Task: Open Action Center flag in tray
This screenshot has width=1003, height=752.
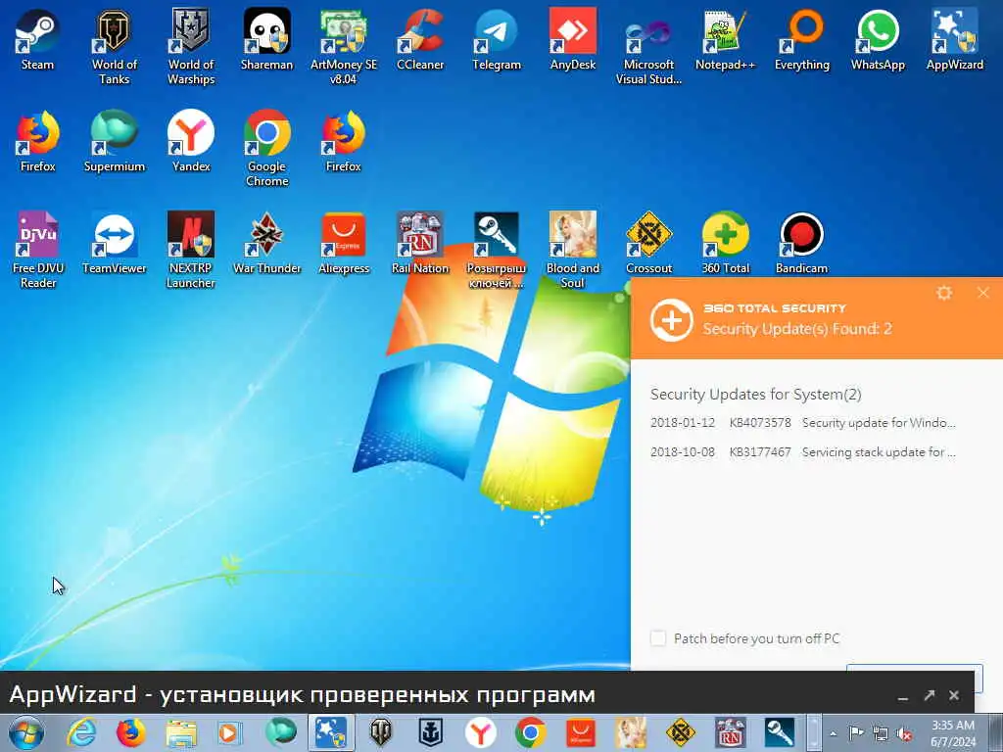Action: coord(856,733)
